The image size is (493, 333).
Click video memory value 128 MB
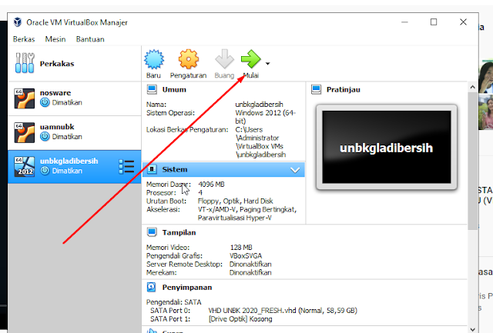241,248
